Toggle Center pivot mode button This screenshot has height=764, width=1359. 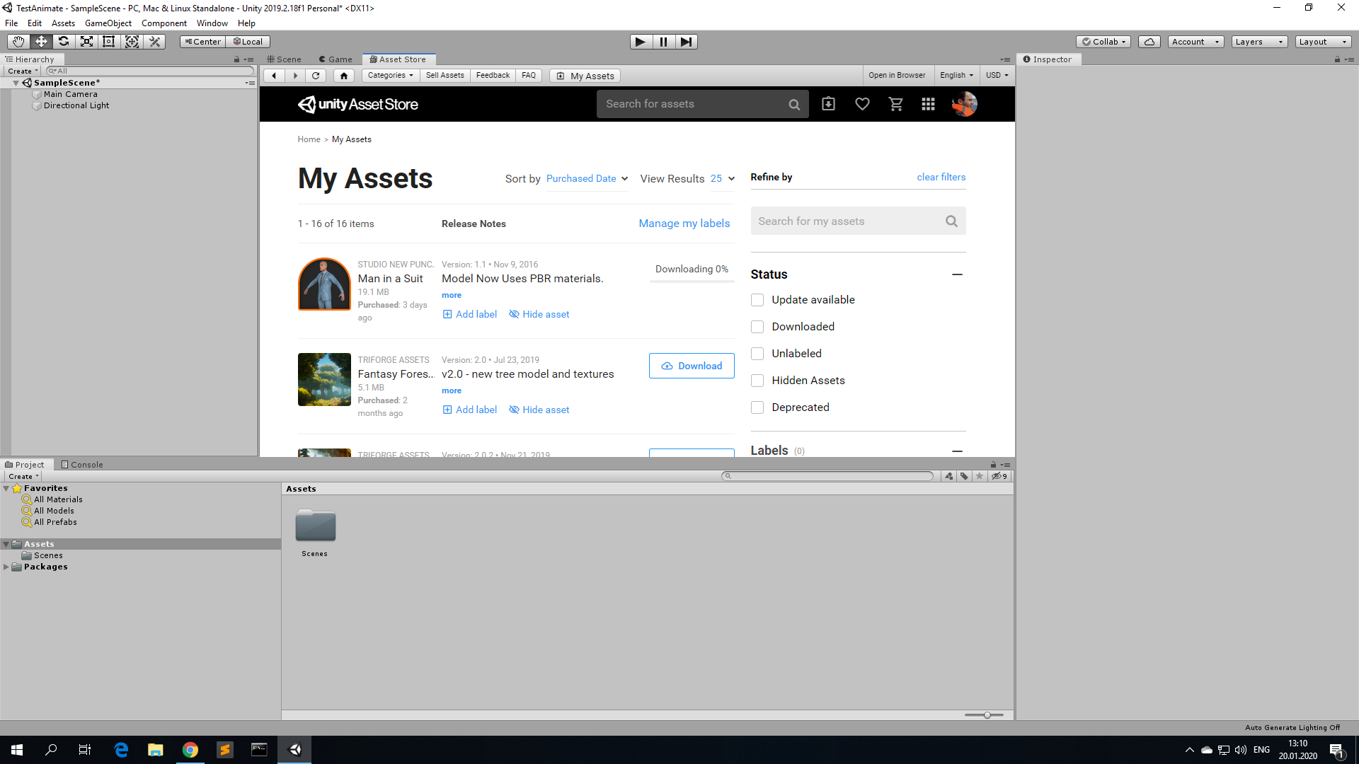[x=203, y=42]
